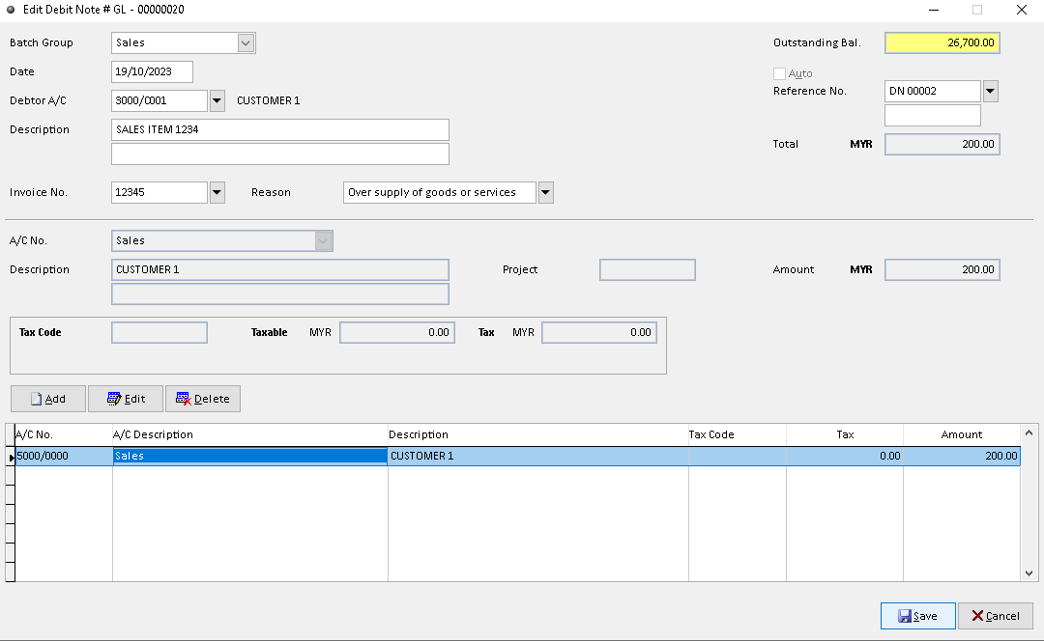Click the Delete button
This screenshot has height=642, width=1044.
[x=203, y=399]
